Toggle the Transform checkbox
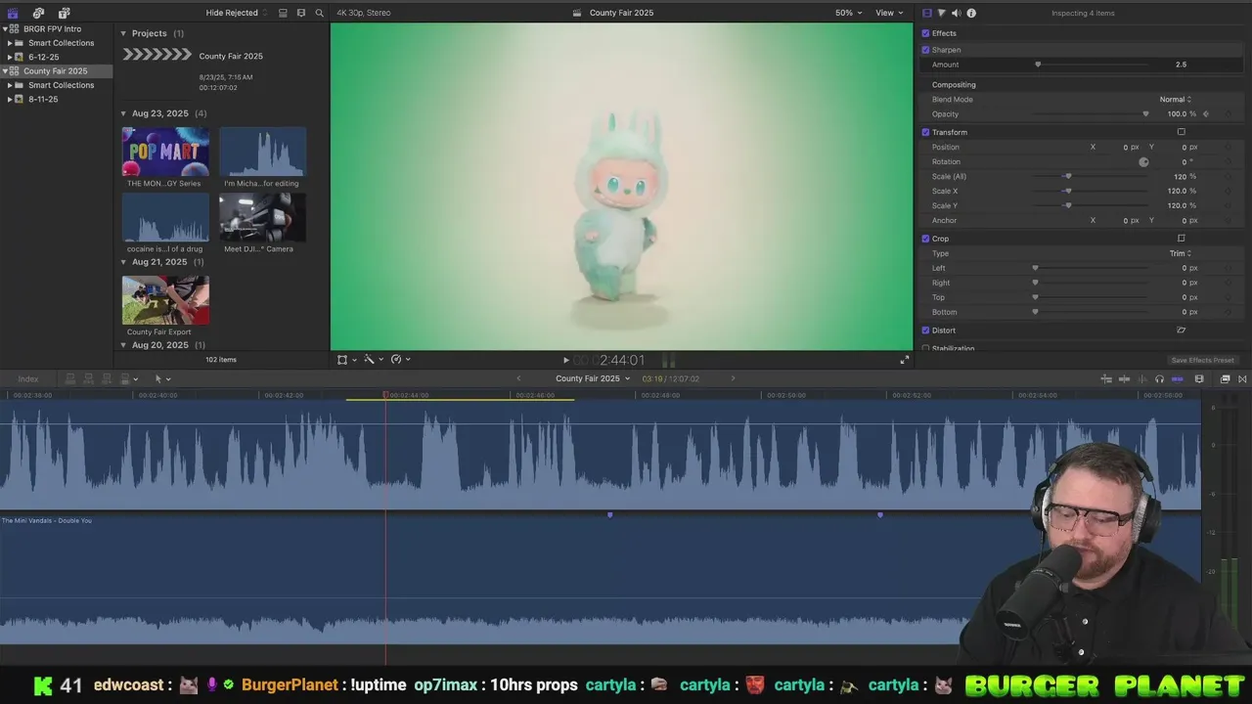 point(925,132)
